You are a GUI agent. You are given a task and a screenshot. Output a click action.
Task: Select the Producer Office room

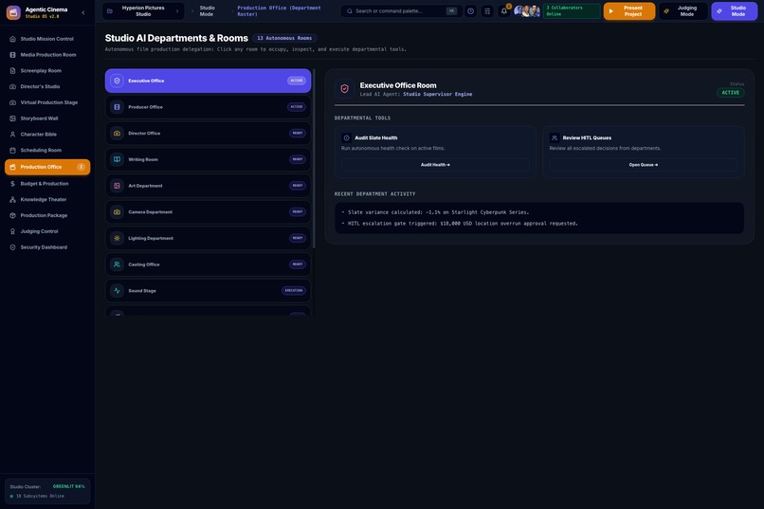(x=208, y=107)
